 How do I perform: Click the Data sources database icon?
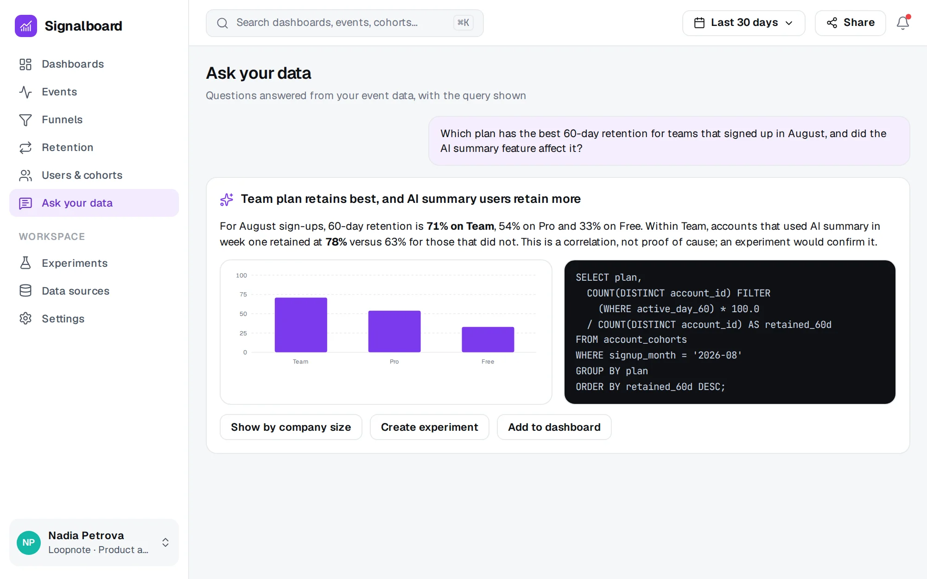(25, 291)
